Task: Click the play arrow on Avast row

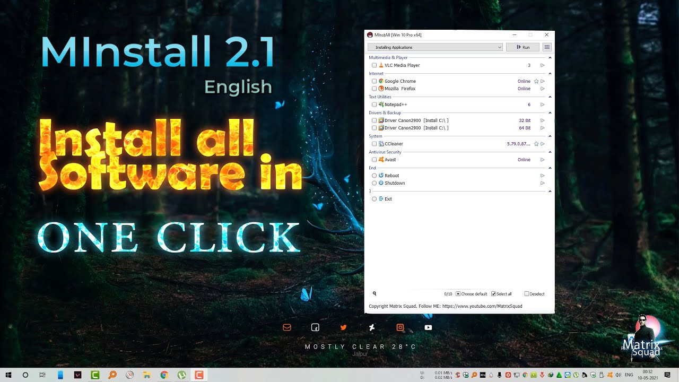Action: point(543,160)
